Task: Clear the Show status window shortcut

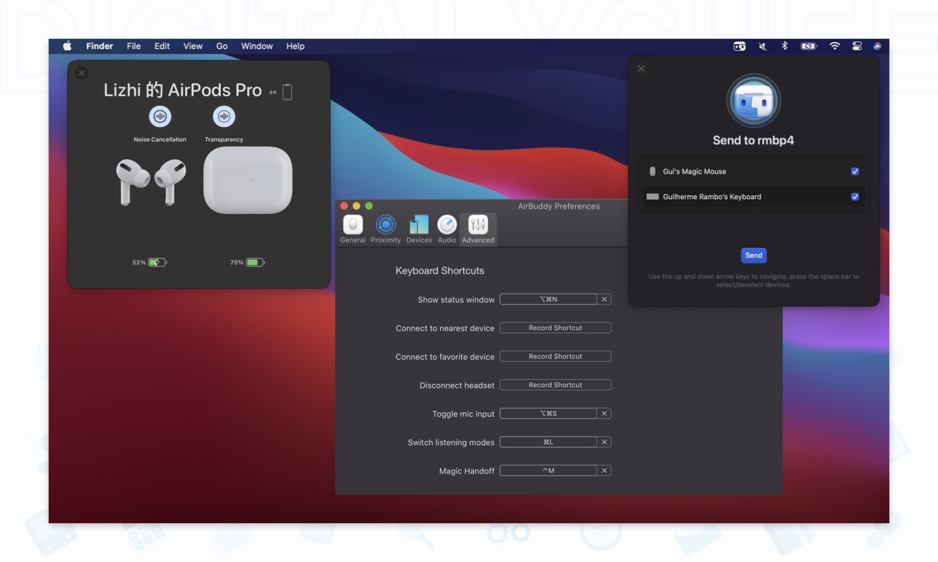Action: point(604,300)
